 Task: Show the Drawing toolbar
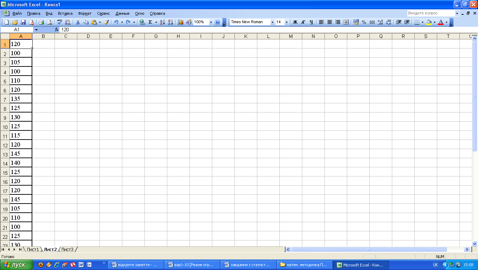point(189,22)
